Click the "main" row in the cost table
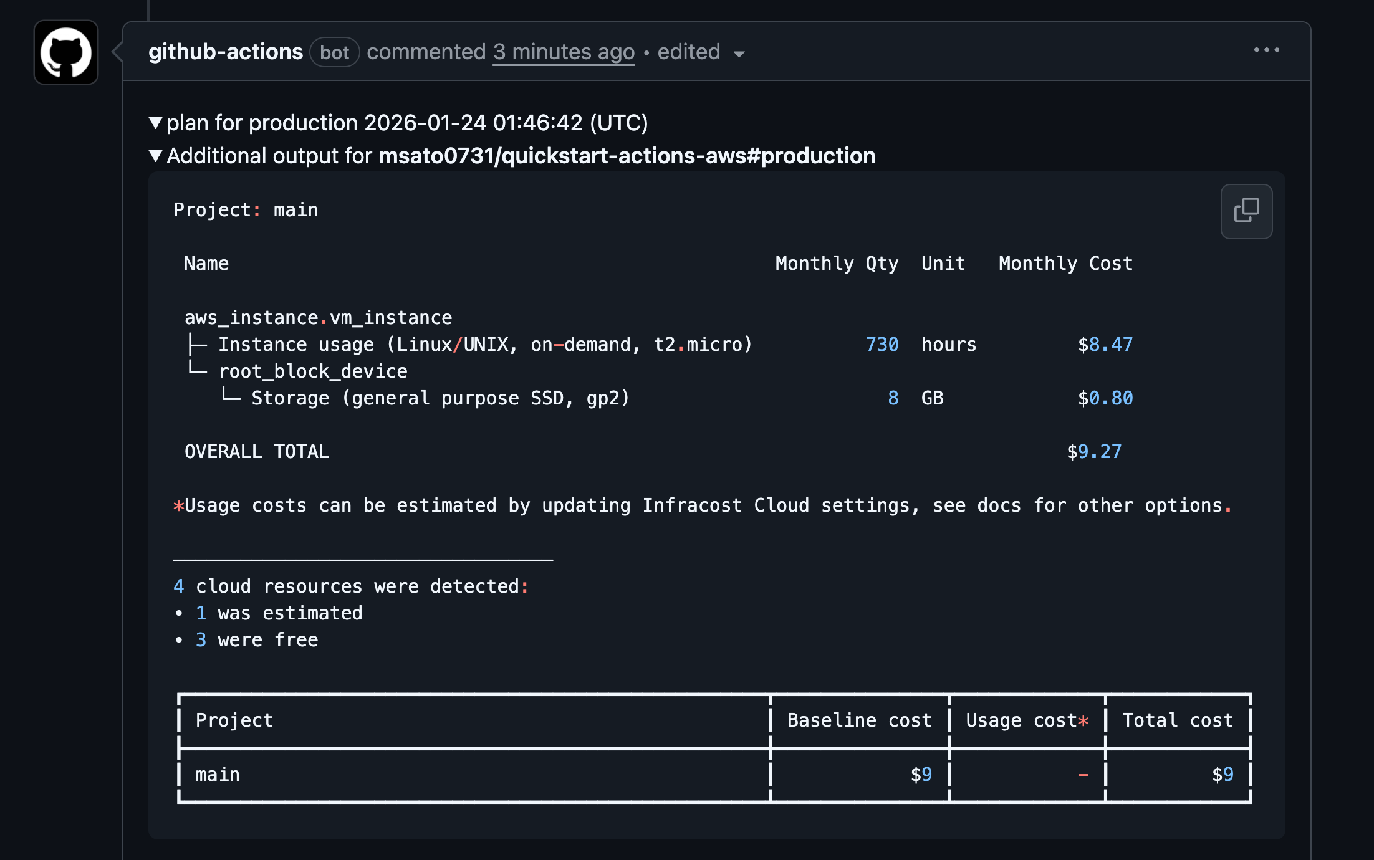1374x860 pixels. 218,775
